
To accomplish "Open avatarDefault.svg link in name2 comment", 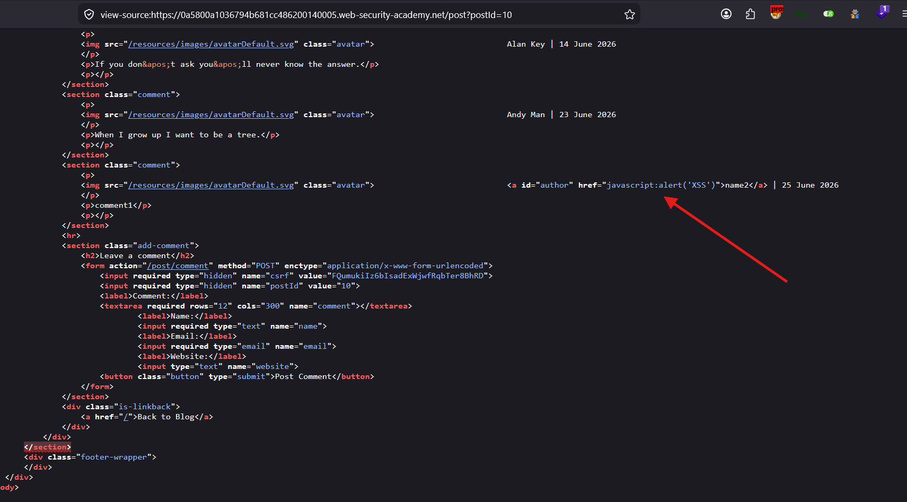I will tap(211, 185).
